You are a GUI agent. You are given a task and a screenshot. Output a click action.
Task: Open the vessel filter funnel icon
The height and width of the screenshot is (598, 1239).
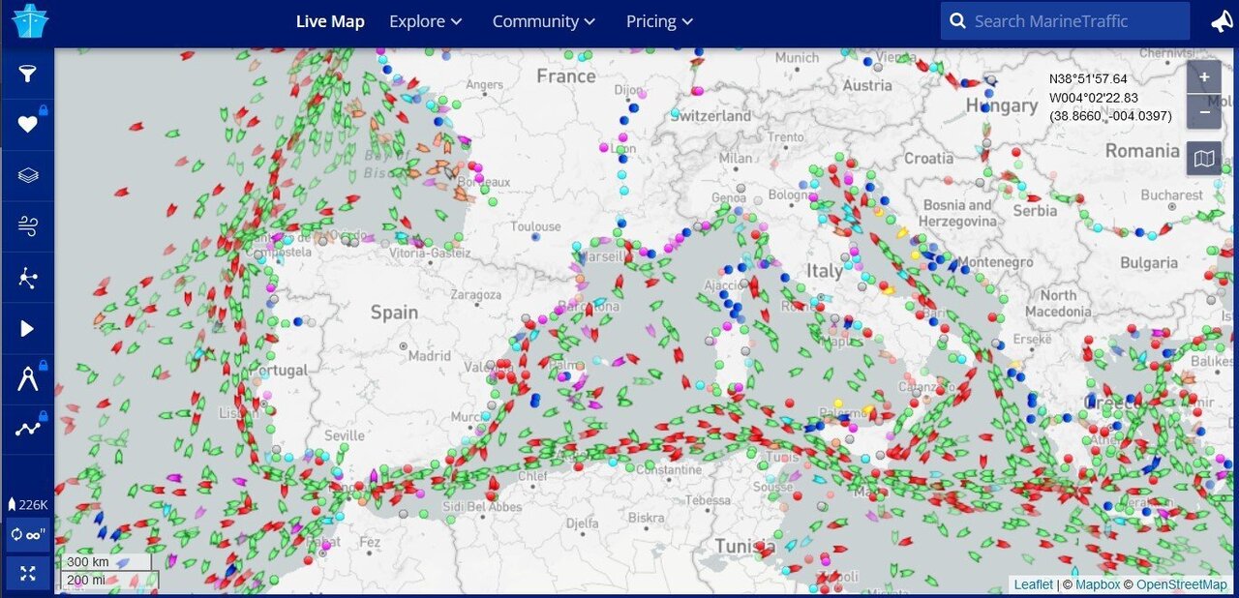click(x=27, y=74)
